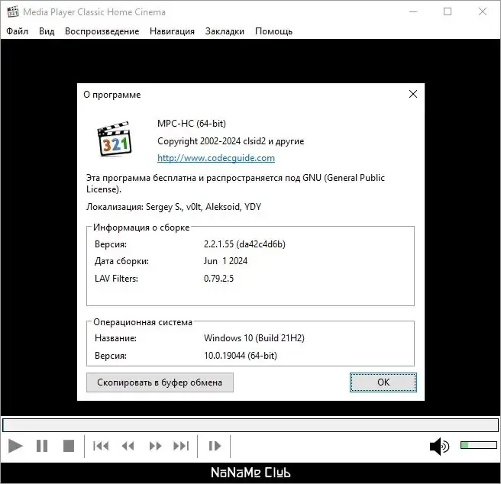Stop playback with the Stop button
501x484 pixels.
click(x=69, y=446)
